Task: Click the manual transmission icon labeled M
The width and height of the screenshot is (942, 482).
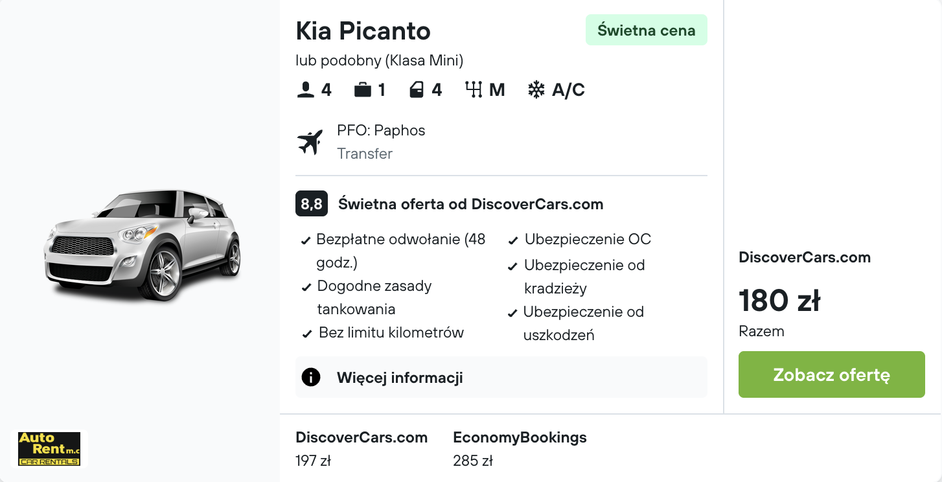Action: point(475,90)
